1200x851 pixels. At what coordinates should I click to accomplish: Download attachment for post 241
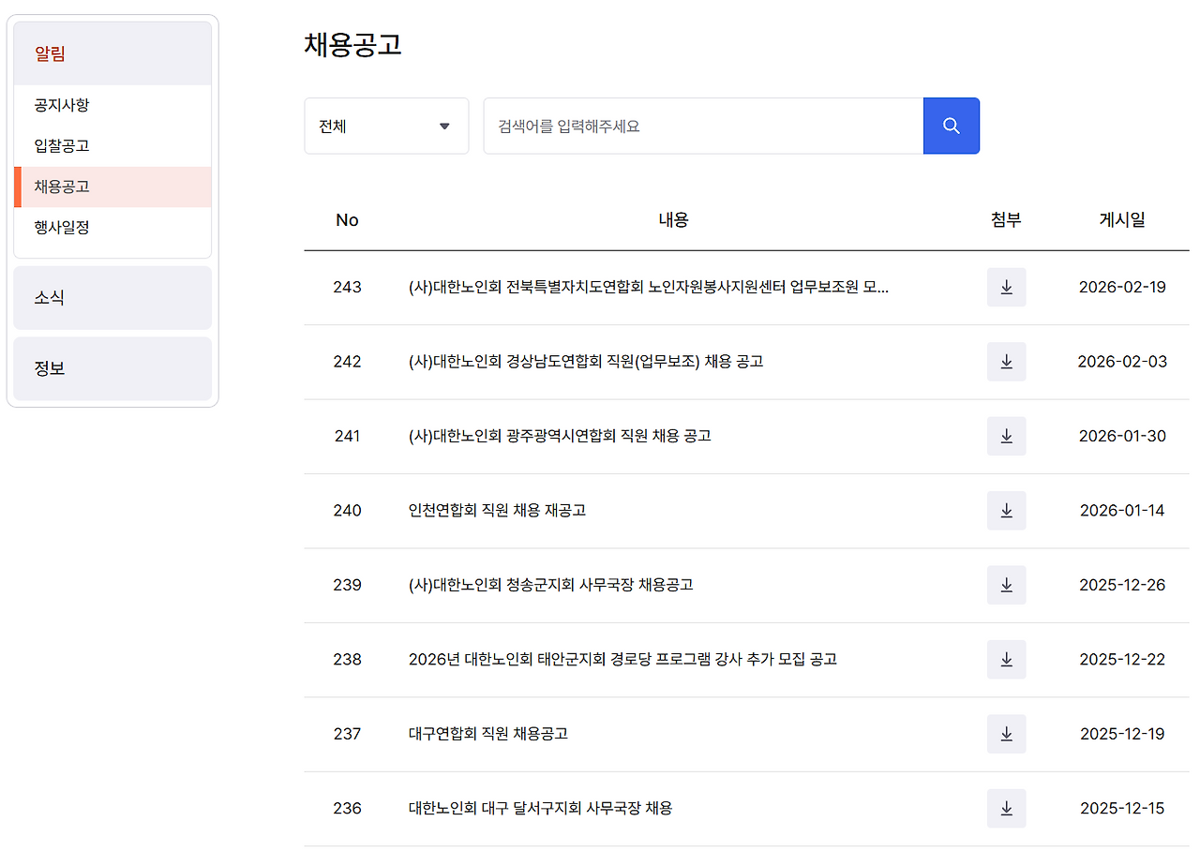click(x=1006, y=436)
